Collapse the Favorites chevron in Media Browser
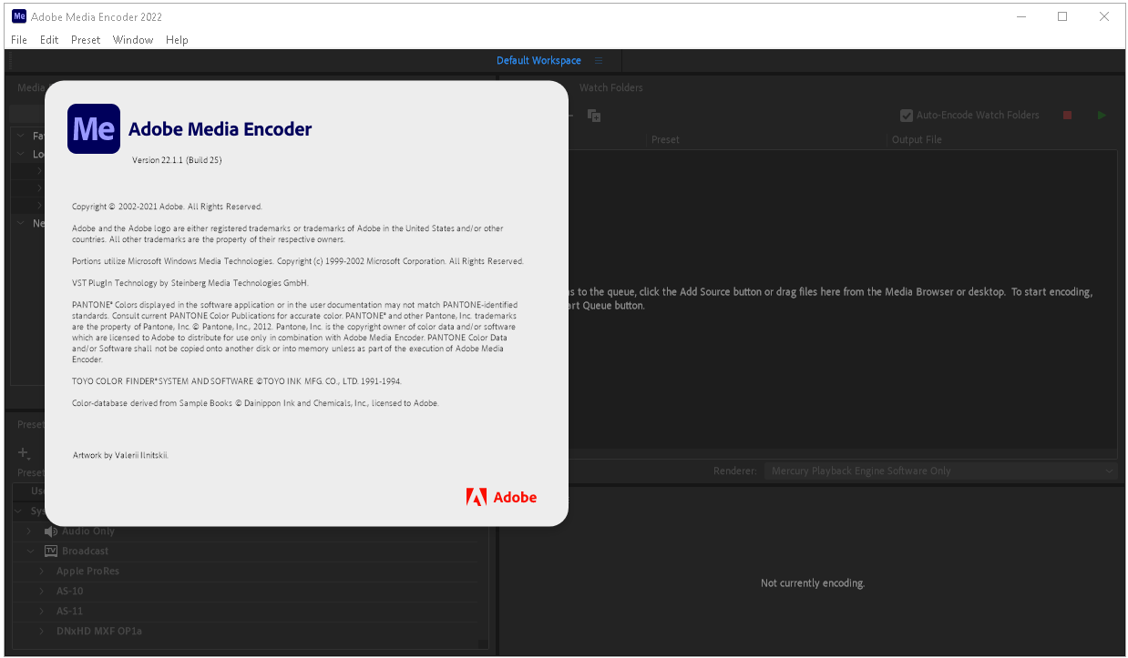The image size is (1128, 658). point(21,137)
